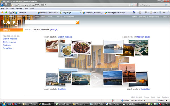Click the orange Bing search button

click(77, 22)
